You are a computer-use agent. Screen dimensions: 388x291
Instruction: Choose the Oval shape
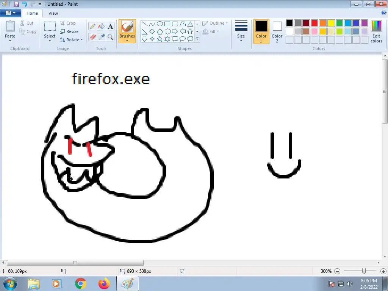tap(160, 24)
